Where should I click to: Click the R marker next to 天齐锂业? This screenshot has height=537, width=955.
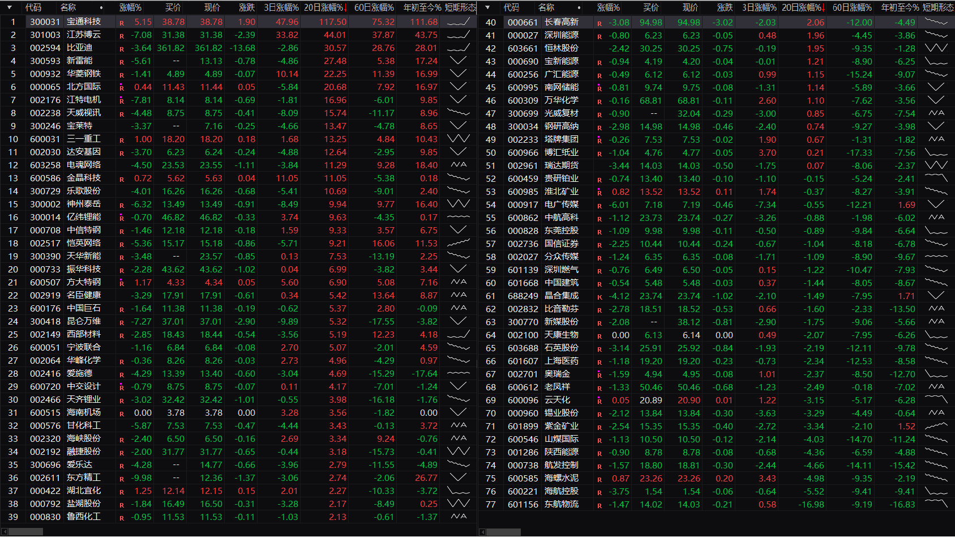click(122, 400)
